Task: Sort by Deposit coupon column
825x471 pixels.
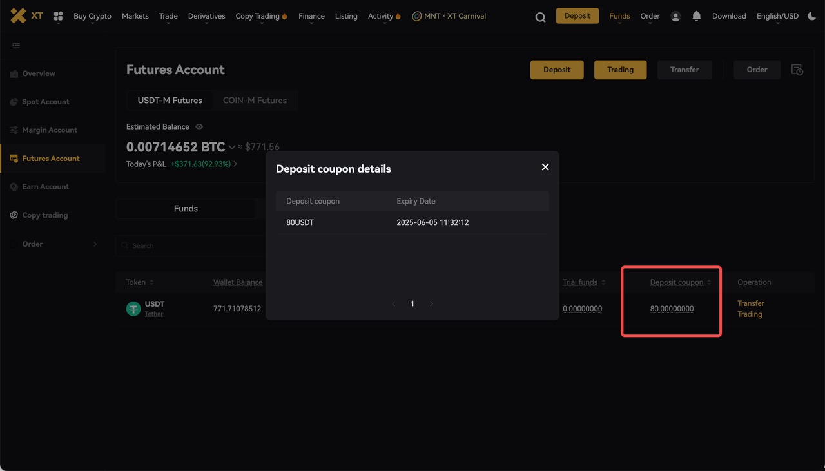Action: click(709, 282)
